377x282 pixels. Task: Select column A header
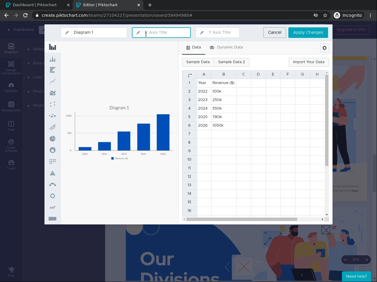(204, 74)
